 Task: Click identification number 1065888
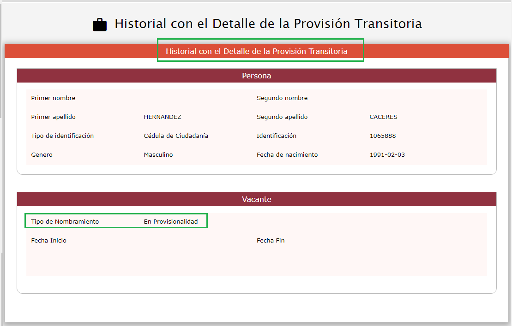tap(383, 136)
